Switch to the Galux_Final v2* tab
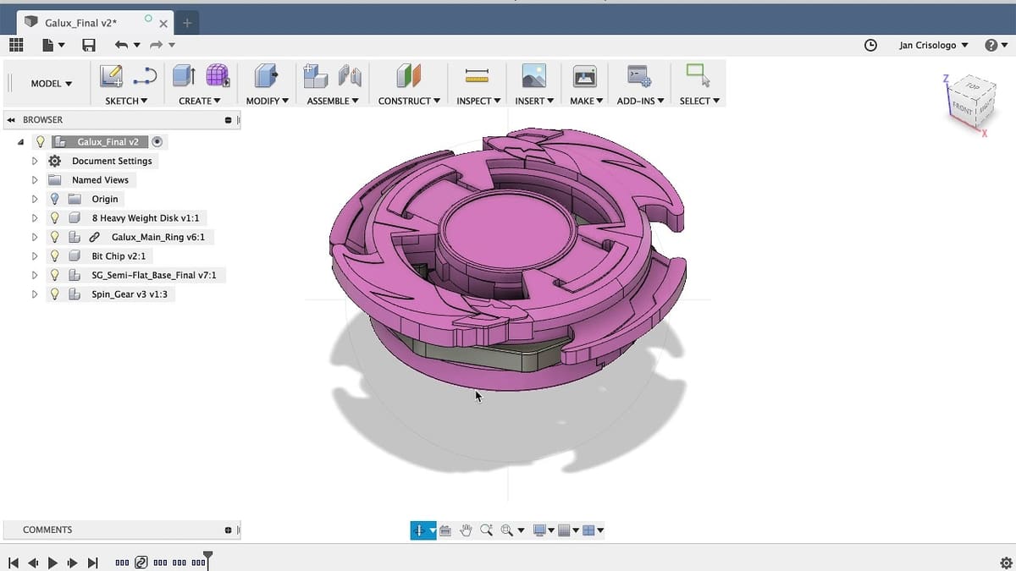 (80, 23)
